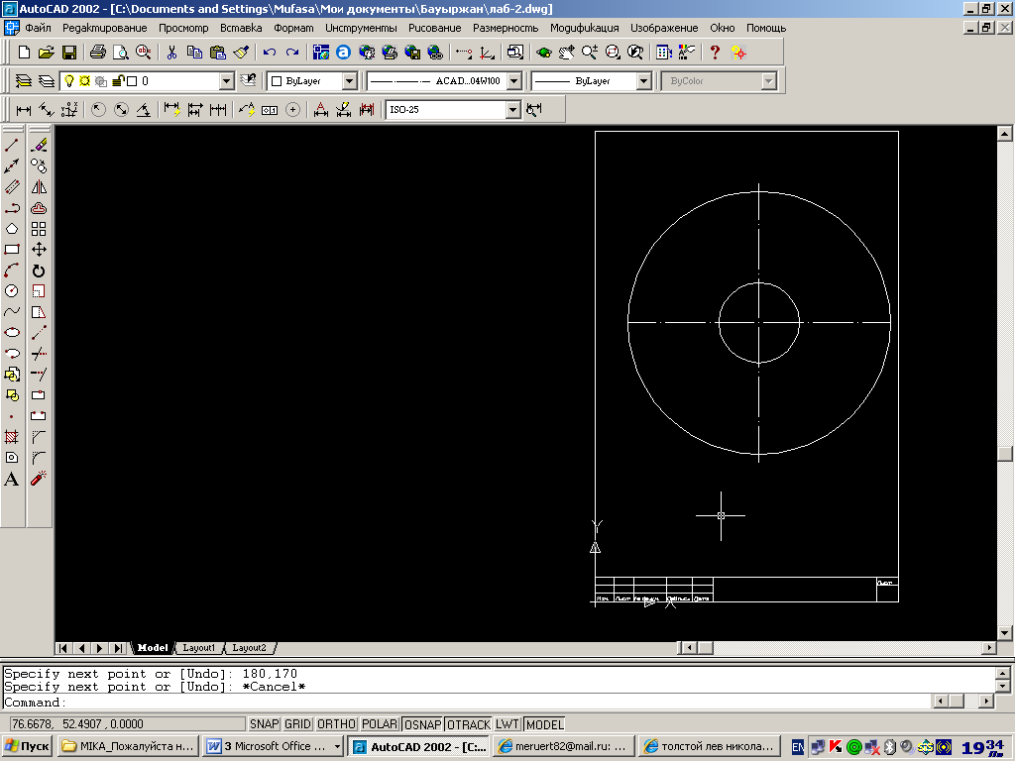This screenshot has width=1015, height=761.
Task: Open the linetype ACAD dropdown
Action: click(514, 81)
